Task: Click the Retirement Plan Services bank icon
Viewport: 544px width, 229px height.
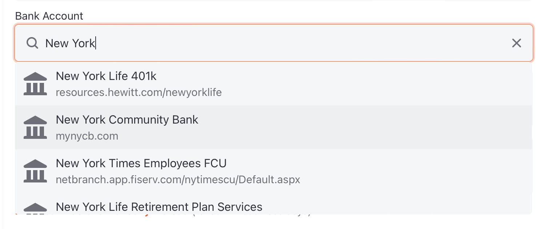Action: click(35, 208)
